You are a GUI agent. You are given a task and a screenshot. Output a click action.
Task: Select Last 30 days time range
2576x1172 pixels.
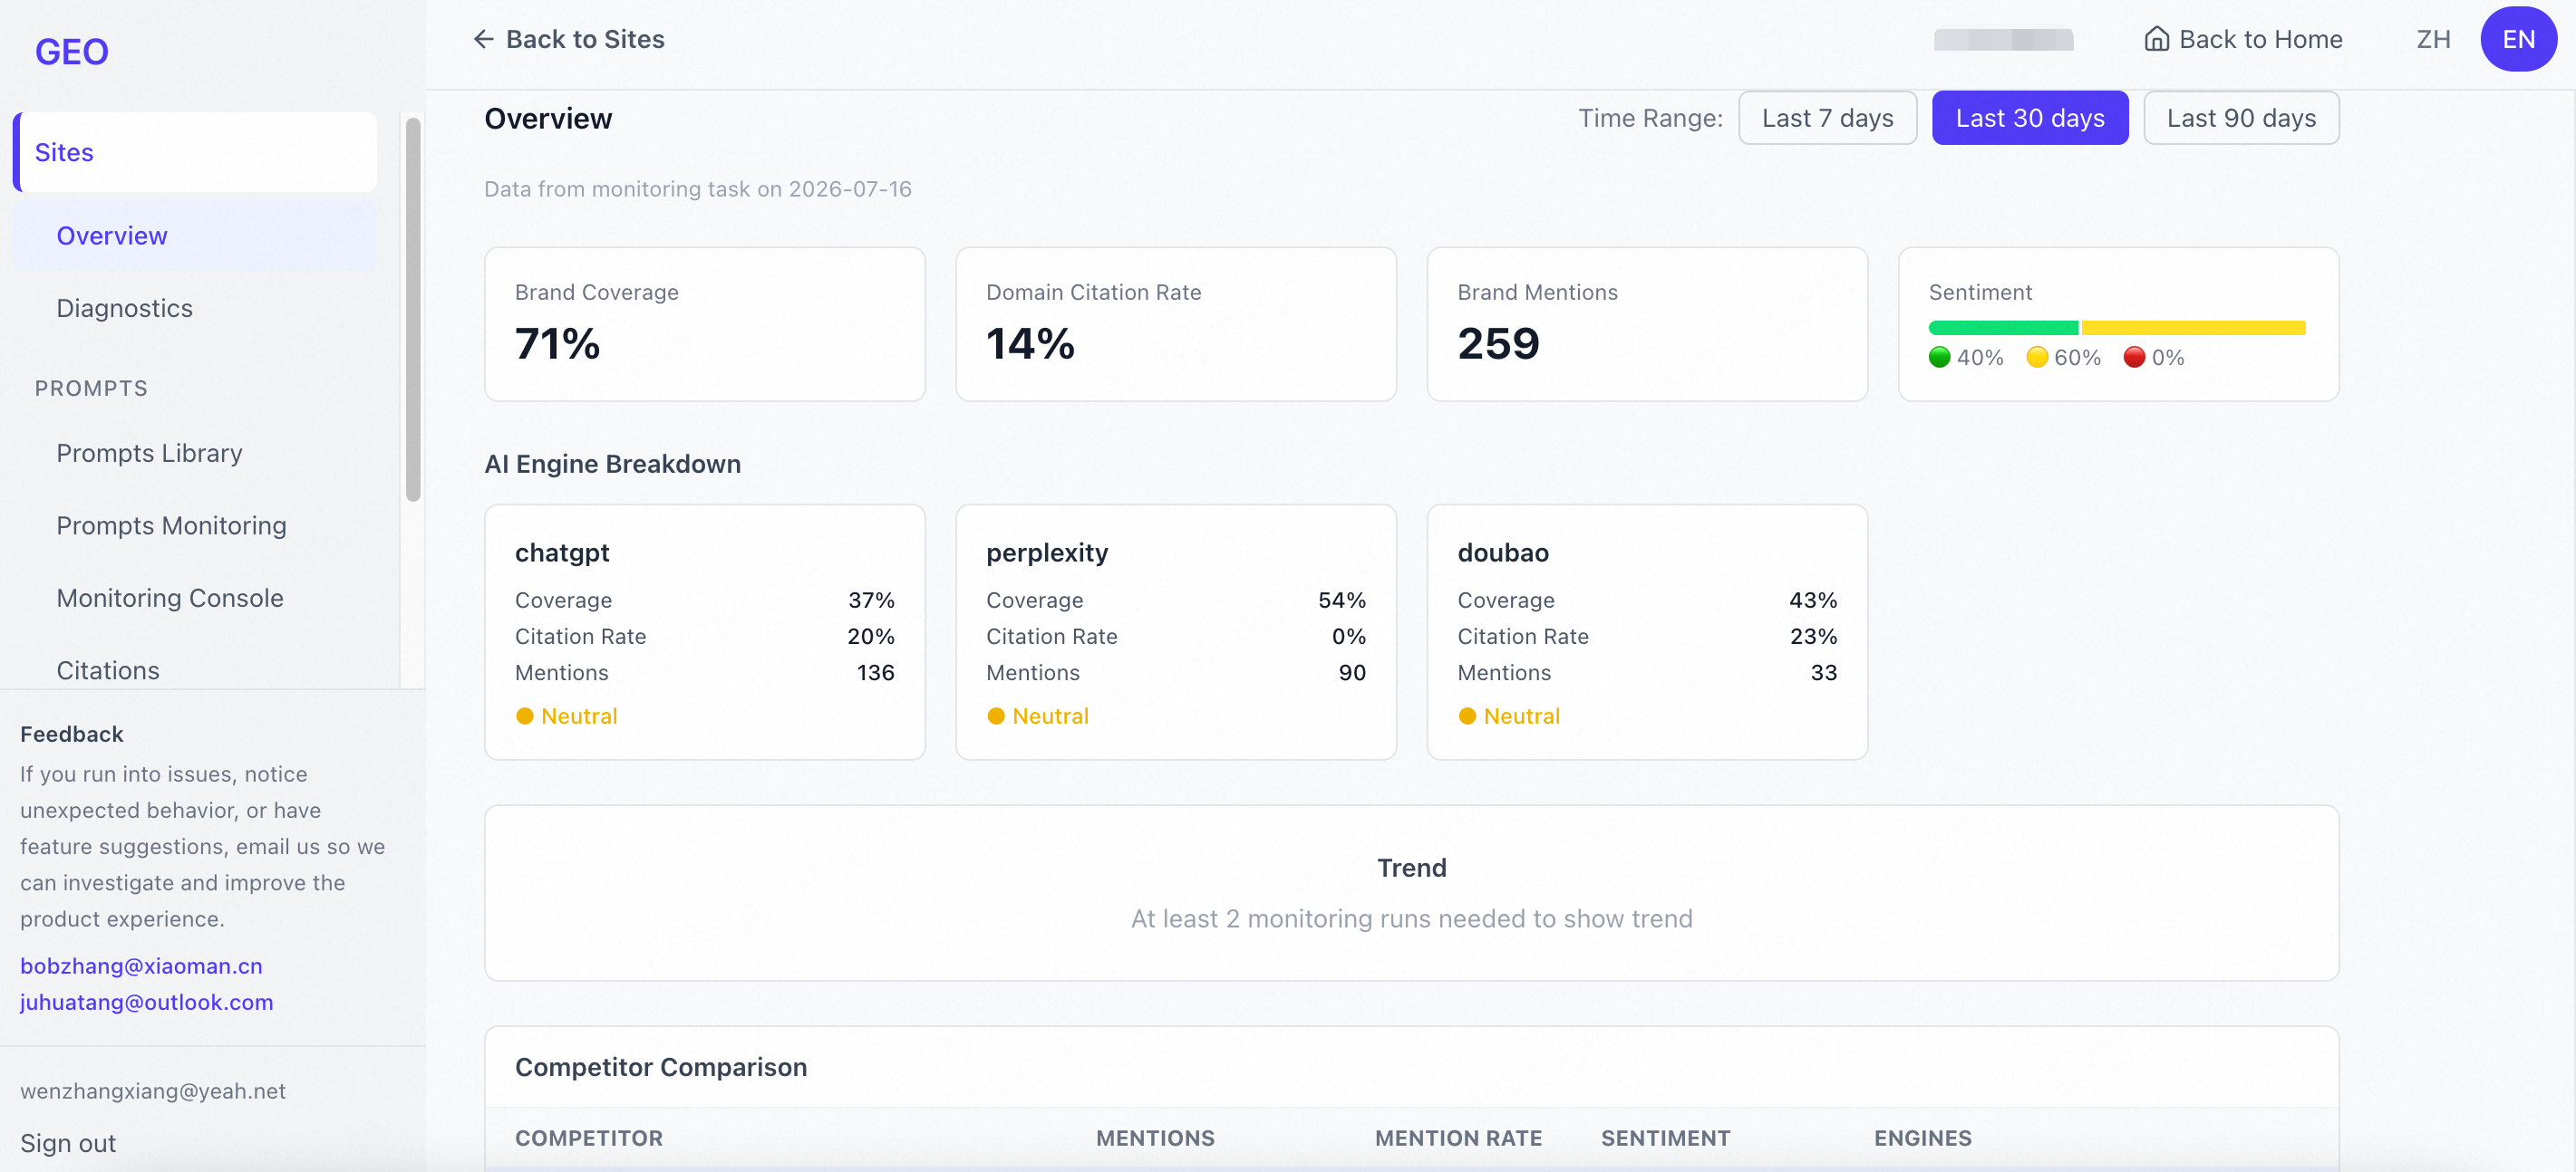tap(2030, 118)
